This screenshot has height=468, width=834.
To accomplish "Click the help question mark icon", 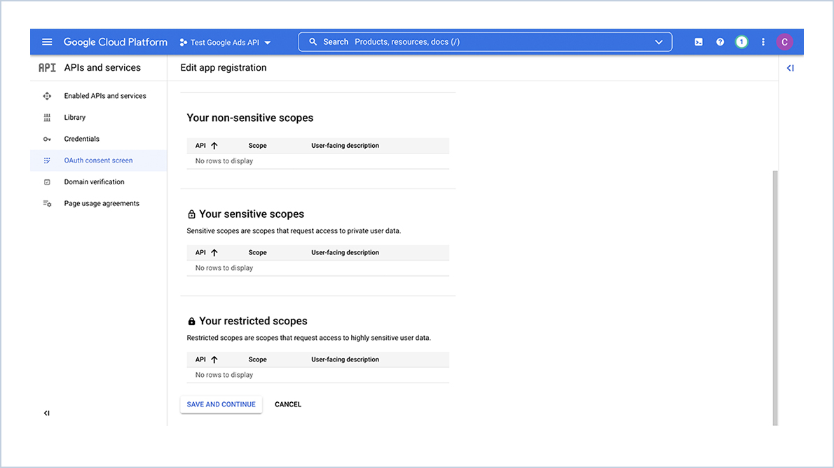I will 720,41.
